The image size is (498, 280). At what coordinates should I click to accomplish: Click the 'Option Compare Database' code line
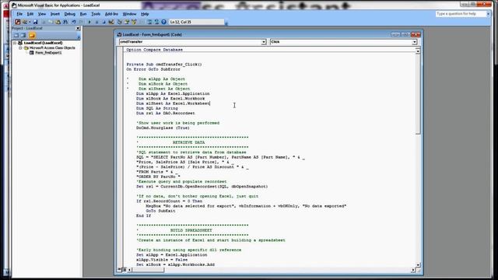154,50
